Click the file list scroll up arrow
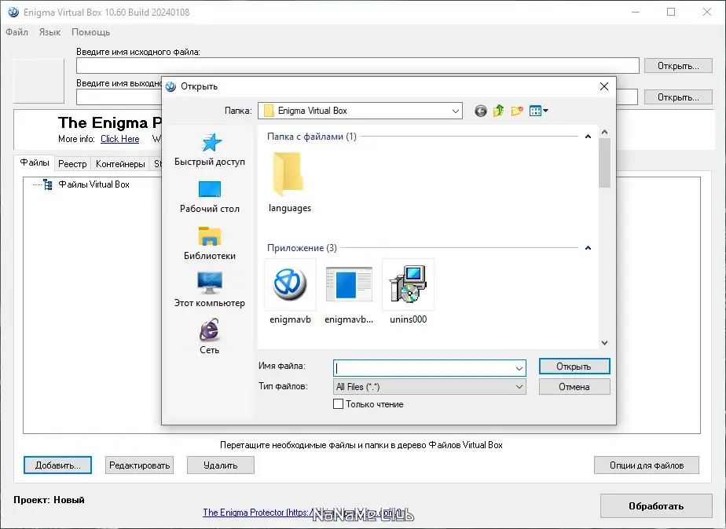This screenshot has width=726, height=529. click(604, 132)
